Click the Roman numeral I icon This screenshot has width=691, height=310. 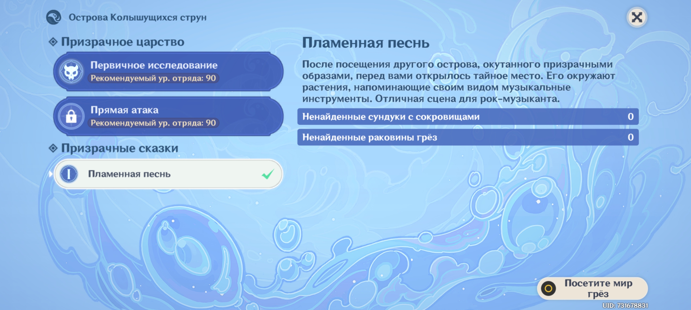pos(69,174)
